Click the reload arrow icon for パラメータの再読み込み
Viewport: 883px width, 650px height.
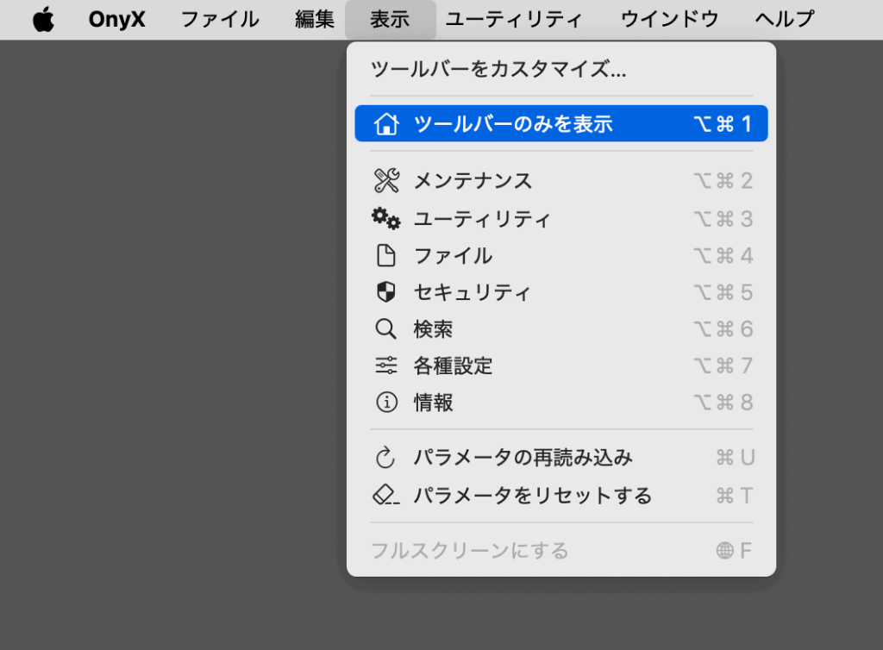pyautogui.click(x=386, y=458)
